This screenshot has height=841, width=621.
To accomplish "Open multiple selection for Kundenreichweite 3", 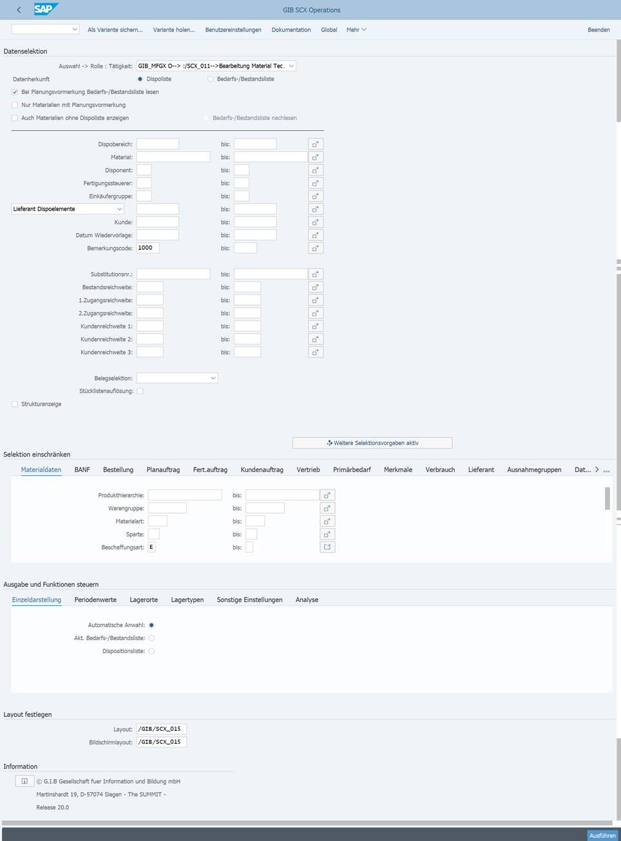I will click(315, 352).
